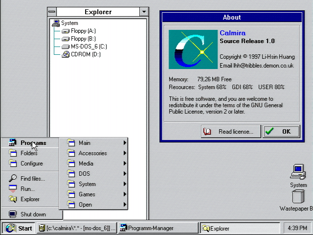This screenshot has width=313, height=235.
Task: Select Folders in the Start menu
Action: [29, 153]
